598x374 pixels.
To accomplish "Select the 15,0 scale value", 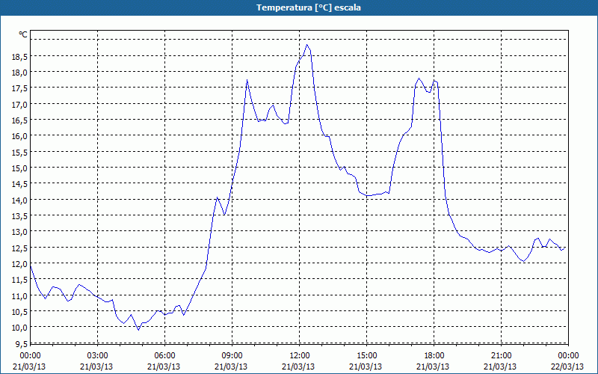I will pyautogui.click(x=19, y=168).
